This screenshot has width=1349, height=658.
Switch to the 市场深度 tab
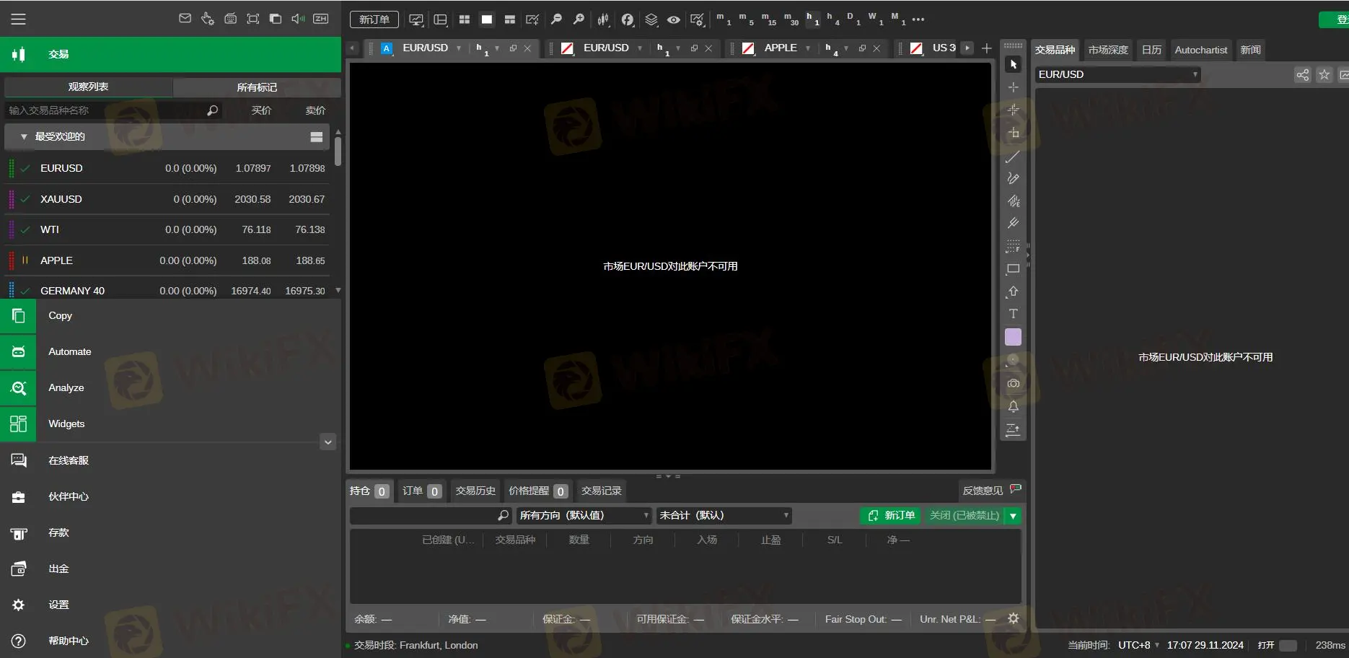coord(1107,50)
